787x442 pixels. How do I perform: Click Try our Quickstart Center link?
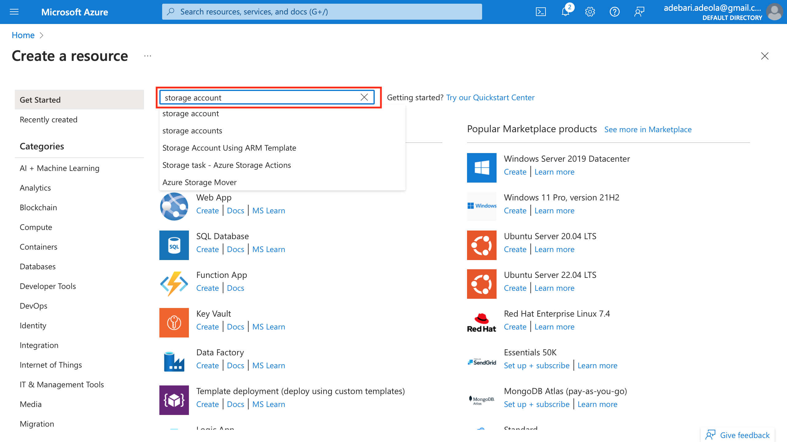[490, 97]
